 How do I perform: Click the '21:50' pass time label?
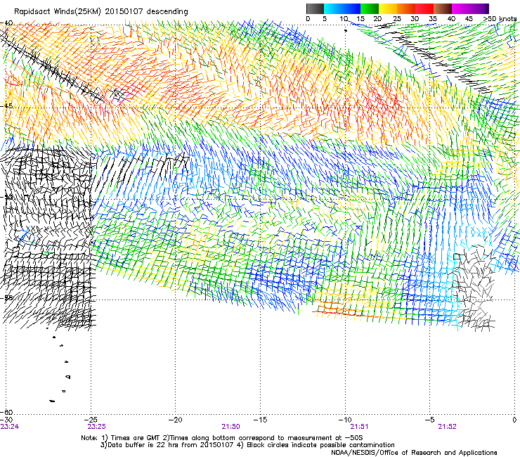[x=230, y=427]
